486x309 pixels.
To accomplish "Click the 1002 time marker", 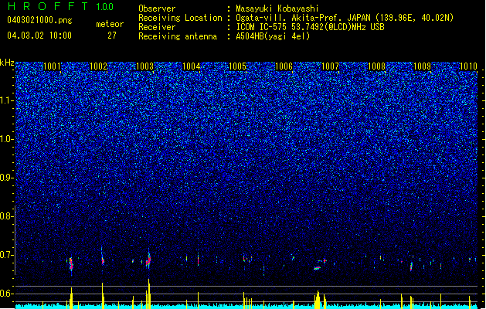I will coord(98,66).
